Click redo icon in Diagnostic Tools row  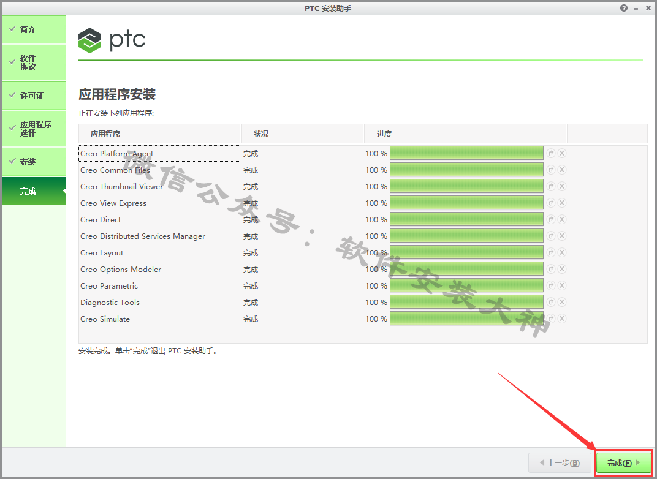pos(551,302)
